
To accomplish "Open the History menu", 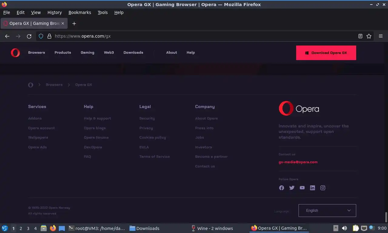I will pyautogui.click(x=55, y=12).
